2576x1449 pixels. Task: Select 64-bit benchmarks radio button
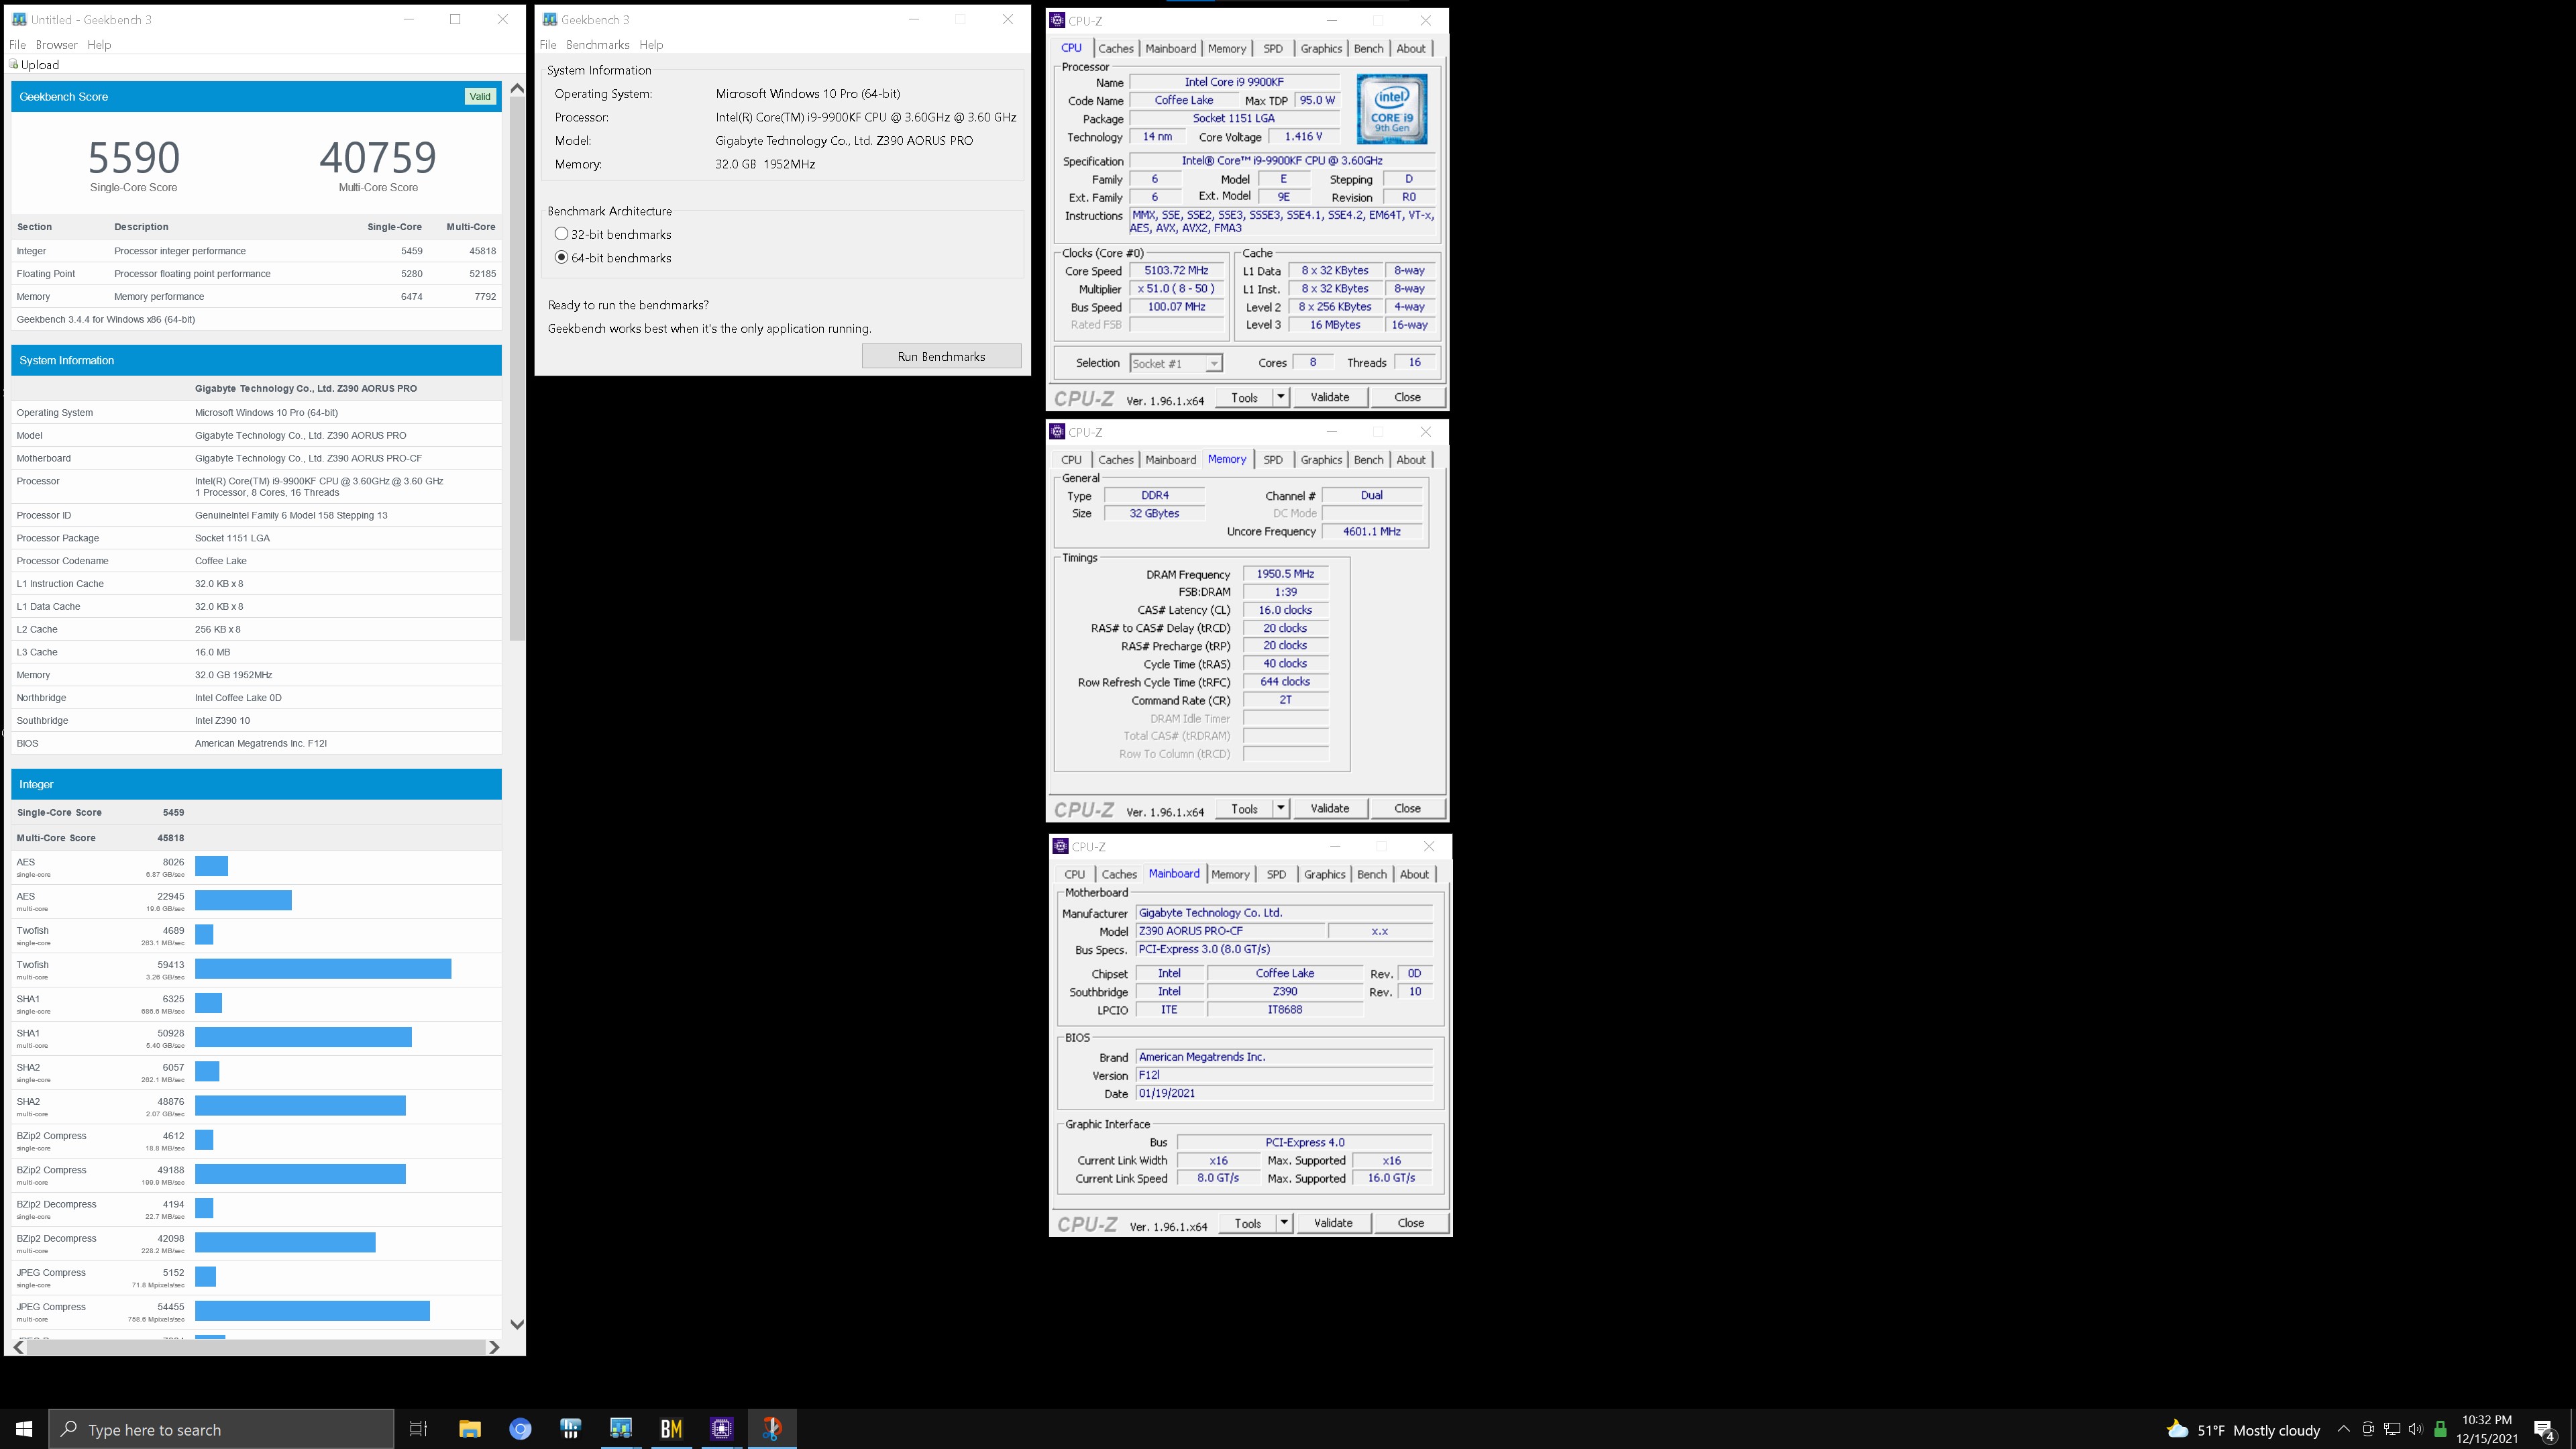tap(561, 258)
